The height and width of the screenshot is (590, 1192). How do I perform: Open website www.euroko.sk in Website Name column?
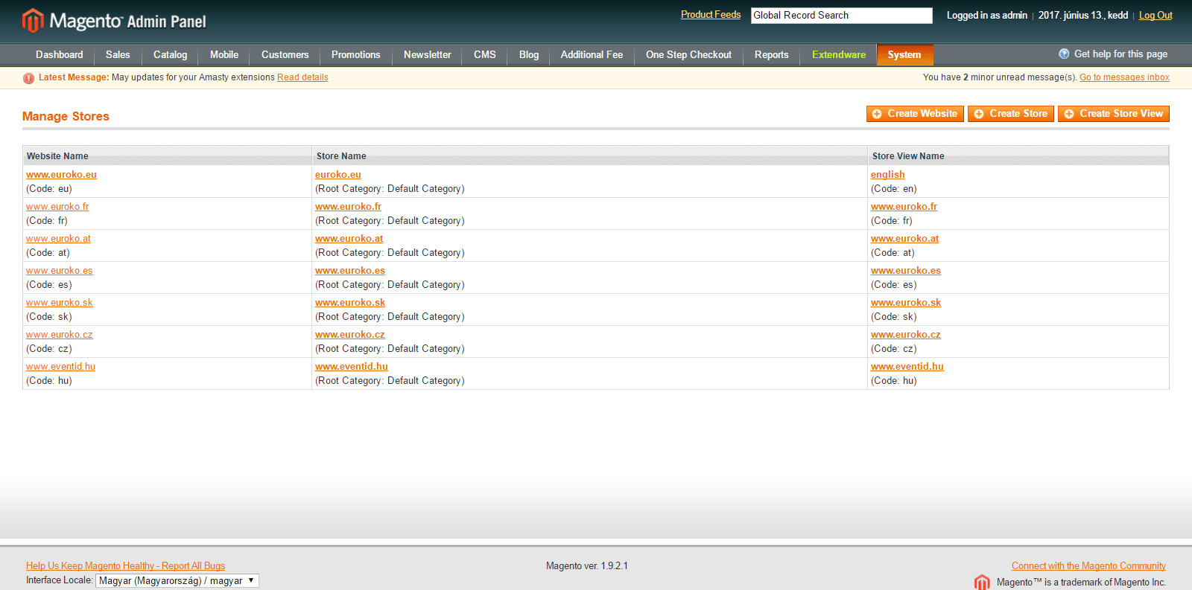pyautogui.click(x=60, y=303)
